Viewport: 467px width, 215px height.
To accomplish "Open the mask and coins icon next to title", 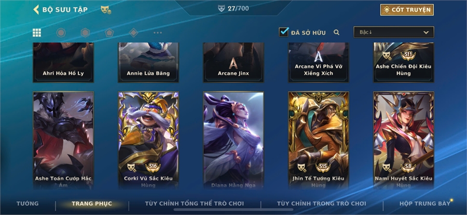I will tap(106, 9).
